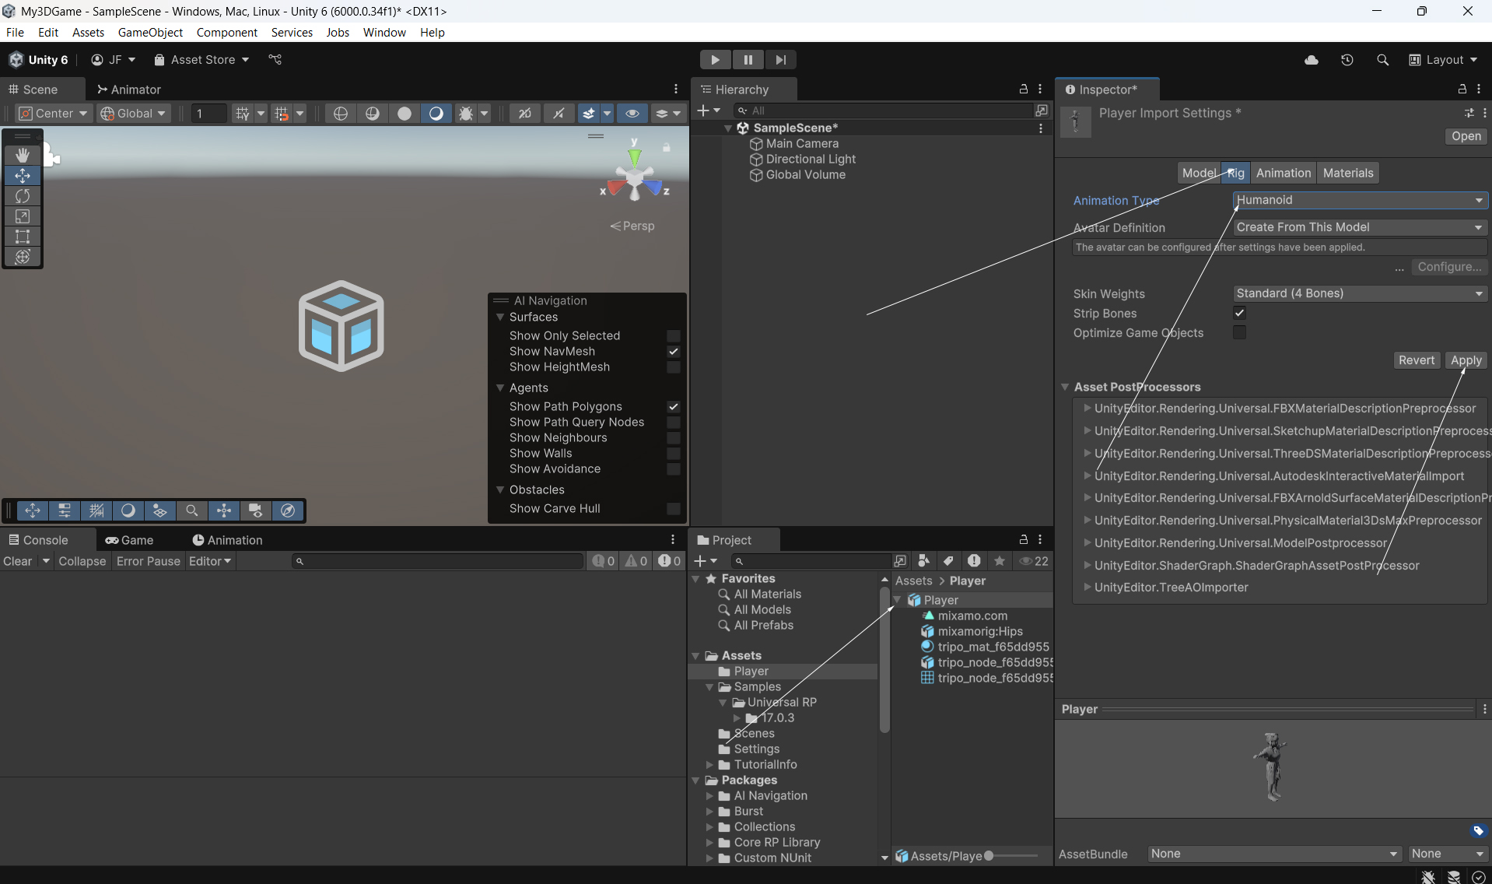Screen dimensions: 1492x884
Task: Select the Rect transform tool
Action: [x=23, y=237]
